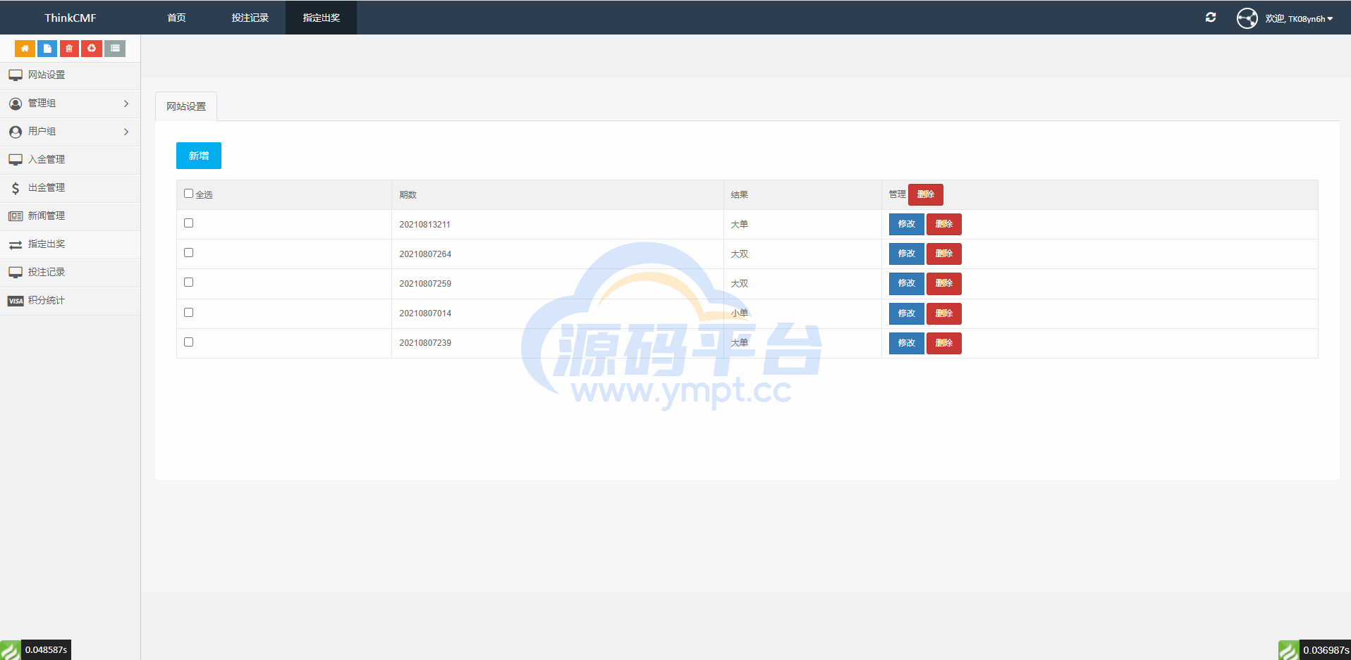The image size is (1351, 660).
Task: Click 删除 for row 20210807014
Action: (x=944, y=313)
